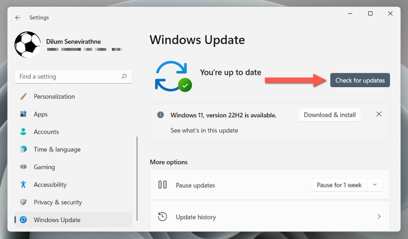This screenshot has width=408, height=239.
Task: Click the Accessibility figure icon
Action: click(x=23, y=184)
